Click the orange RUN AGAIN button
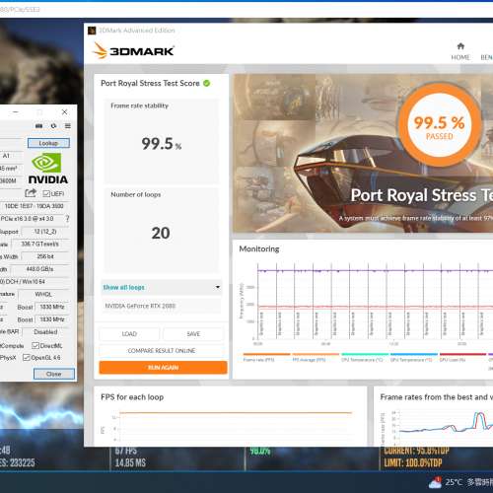This screenshot has width=493, height=493. click(163, 368)
